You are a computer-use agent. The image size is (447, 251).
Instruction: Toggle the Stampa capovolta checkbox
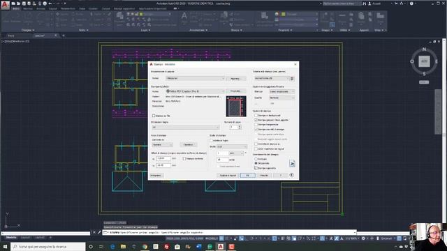tap(256, 168)
